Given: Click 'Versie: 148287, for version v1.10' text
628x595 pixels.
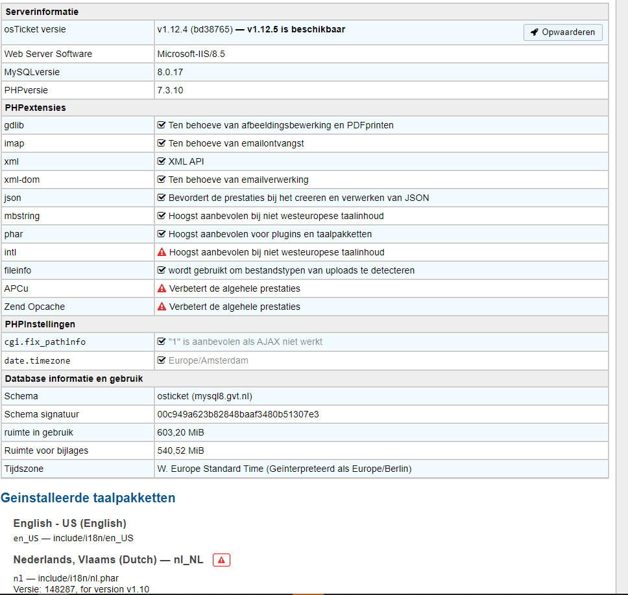Looking at the screenshot, I should point(81,589).
